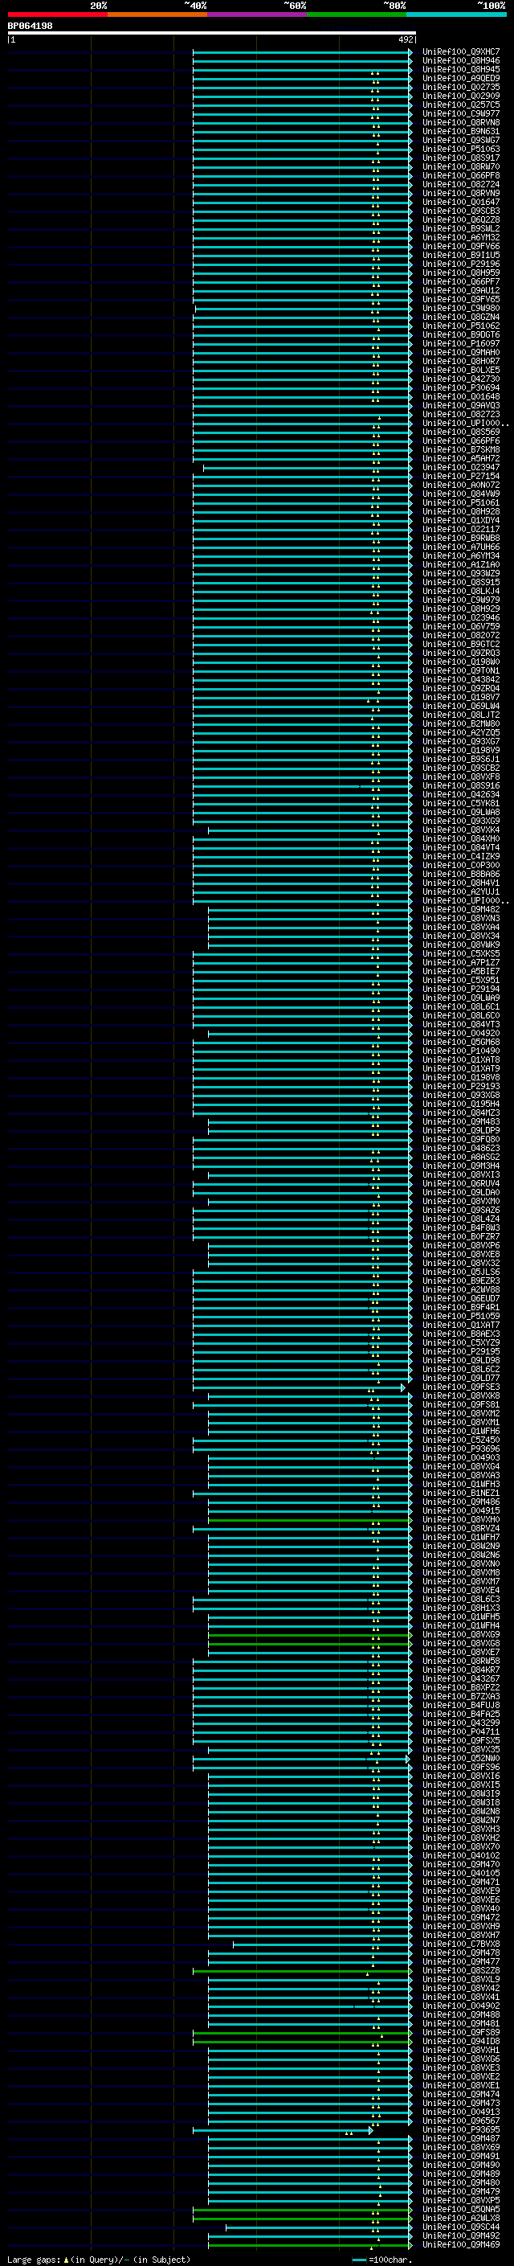The height and width of the screenshot is (2266, 514).
Task: Click the short cyan alignment bar for UniRef100_P93695
Action: (283, 2130)
